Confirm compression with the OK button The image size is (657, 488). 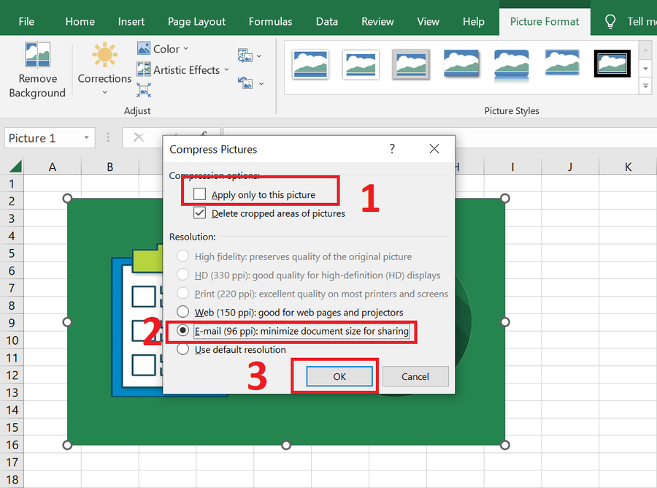point(339,376)
